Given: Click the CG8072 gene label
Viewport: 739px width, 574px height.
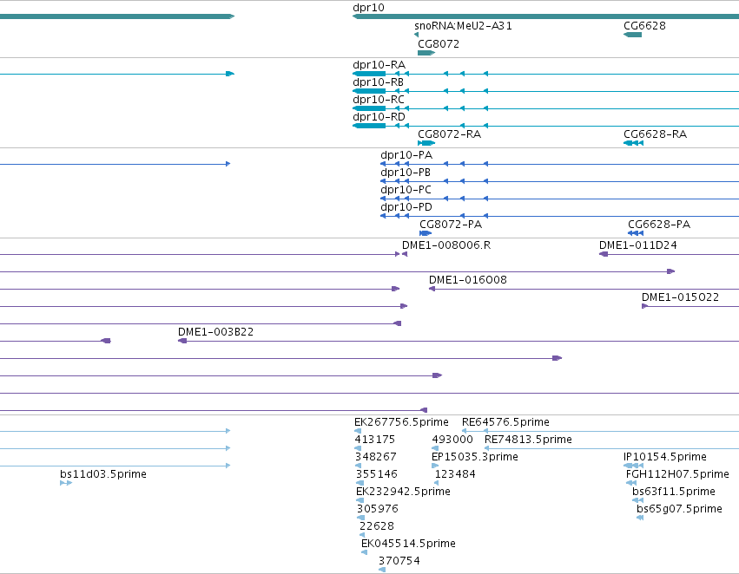Looking at the screenshot, I should coord(439,43).
